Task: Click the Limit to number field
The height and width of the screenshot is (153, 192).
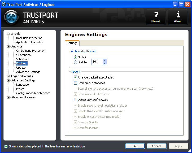Action: coord(97,62)
